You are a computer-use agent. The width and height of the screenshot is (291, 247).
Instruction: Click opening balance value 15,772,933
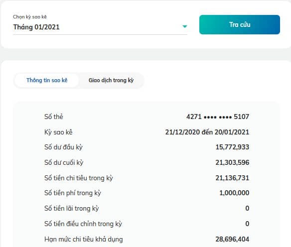[232, 147]
